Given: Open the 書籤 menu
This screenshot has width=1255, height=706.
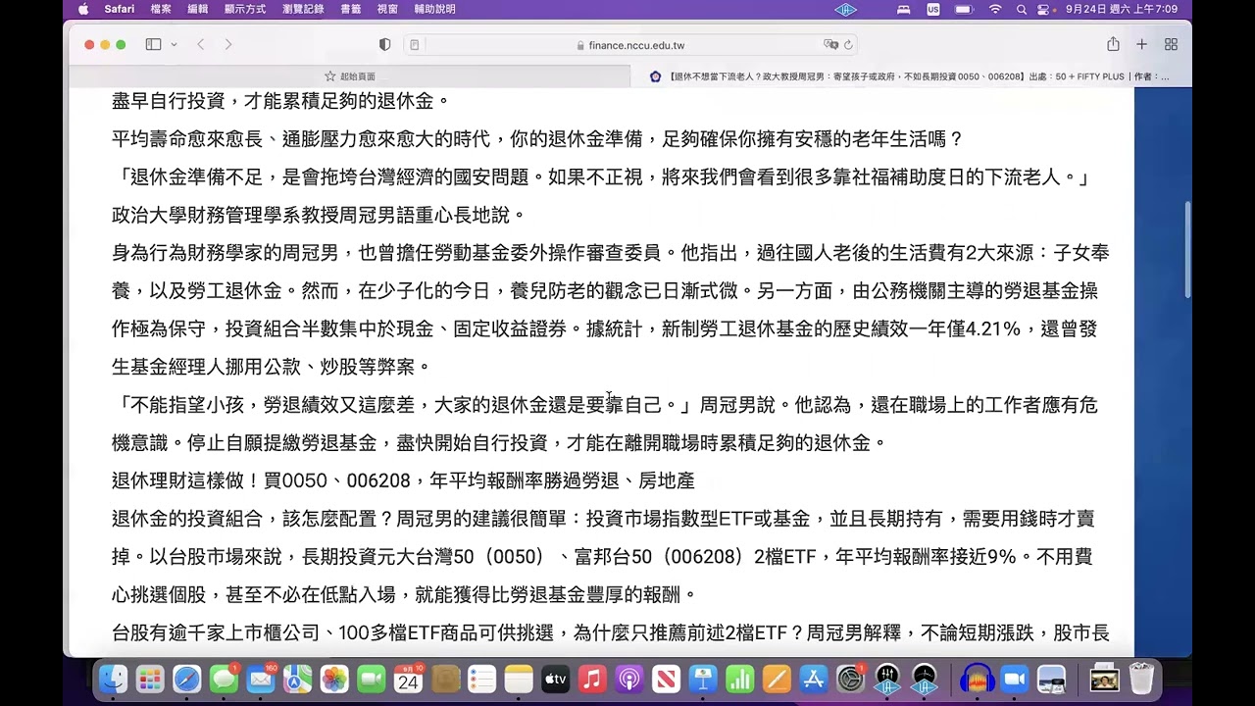Looking at the screenshot, I should tap(350, 9).
